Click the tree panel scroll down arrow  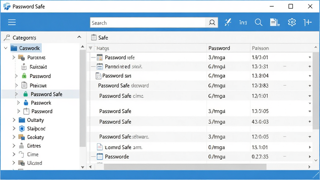coord(82,167)
